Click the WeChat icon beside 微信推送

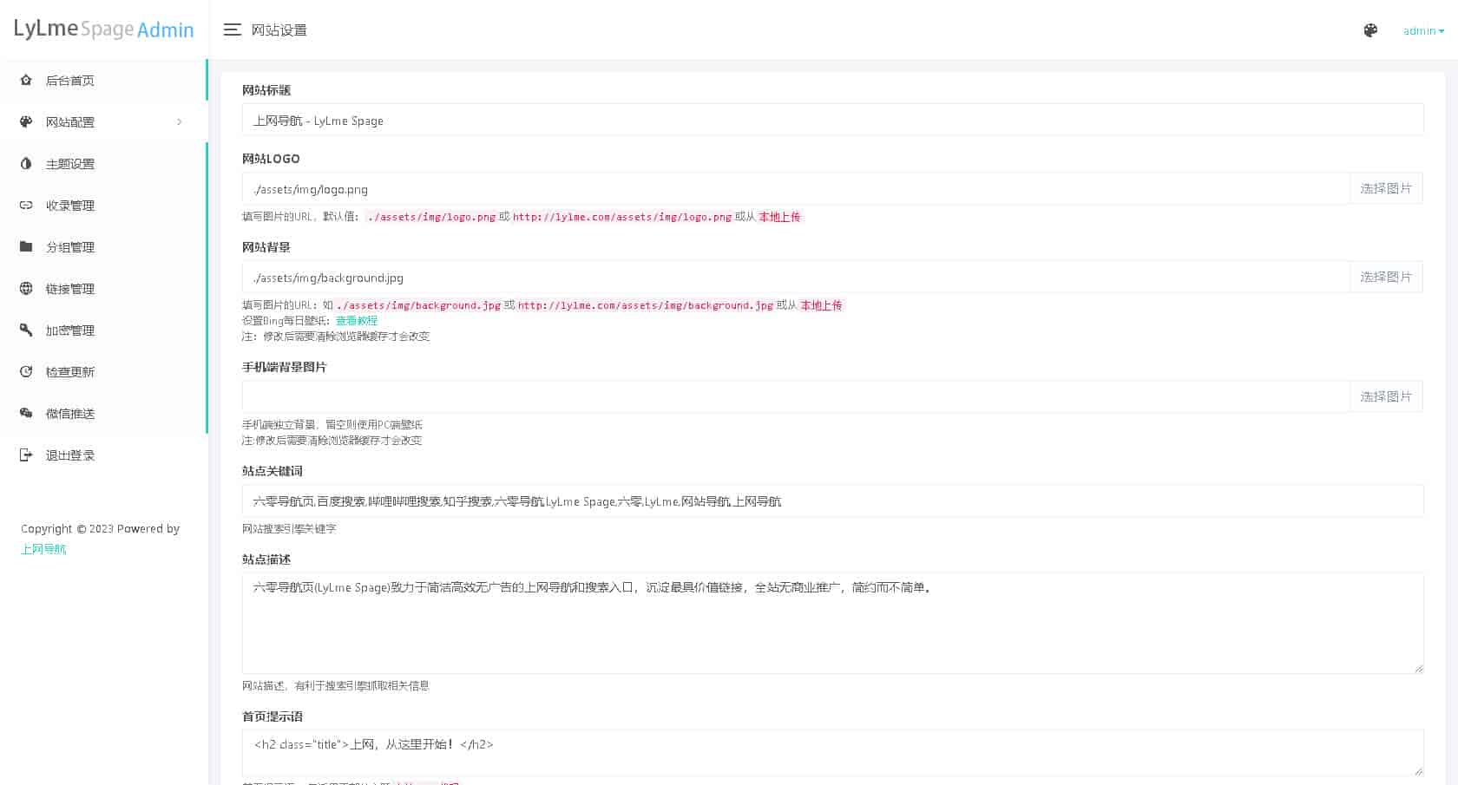26,414
